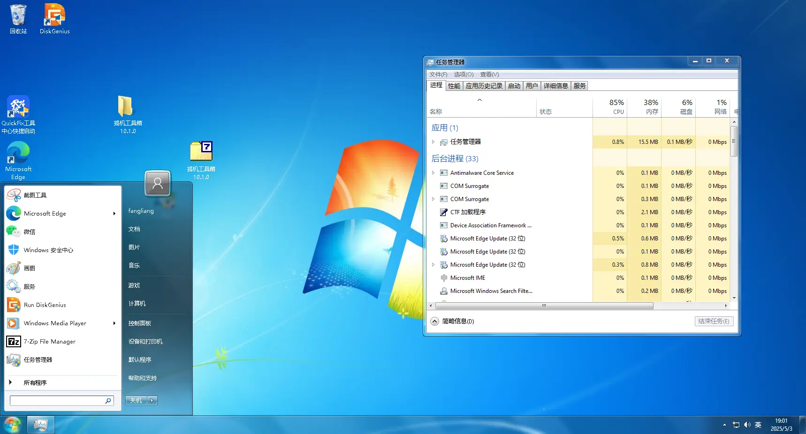Screen dimensions: 806x434
Task: Expand the third Microsoft Edge Update process
Action: click(433, 265)
